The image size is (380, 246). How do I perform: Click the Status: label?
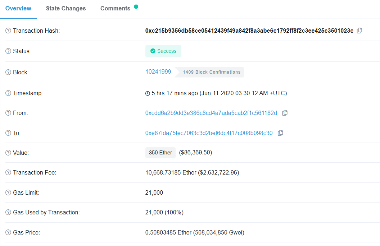pos(22,51)
